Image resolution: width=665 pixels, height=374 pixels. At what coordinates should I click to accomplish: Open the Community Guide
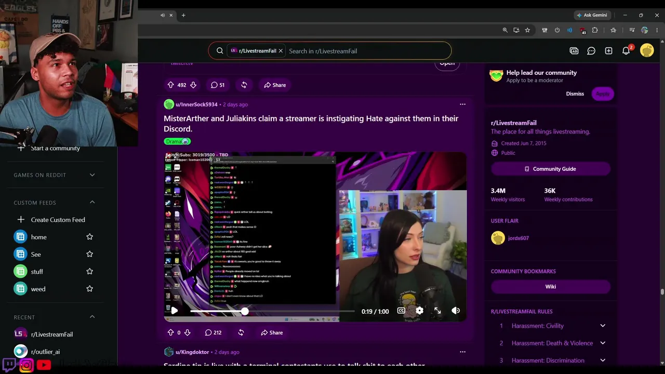click(x=550, y=169)
